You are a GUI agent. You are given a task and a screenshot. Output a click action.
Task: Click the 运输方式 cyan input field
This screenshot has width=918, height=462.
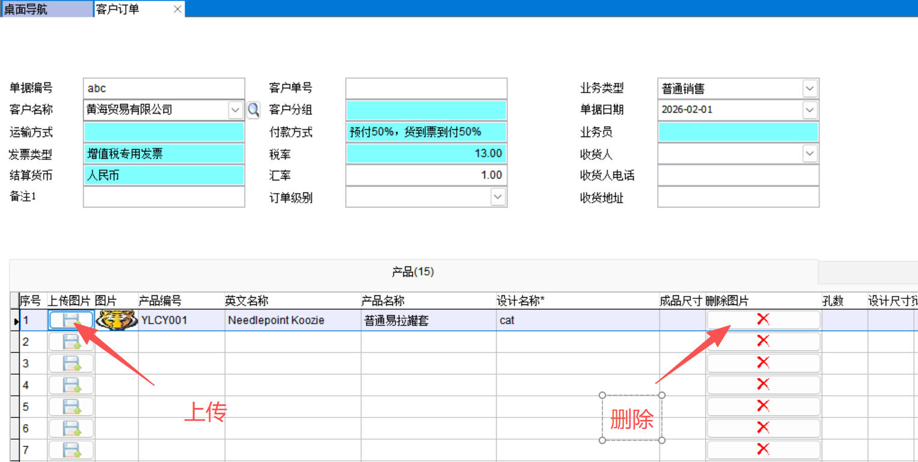(x=164, y=132)
